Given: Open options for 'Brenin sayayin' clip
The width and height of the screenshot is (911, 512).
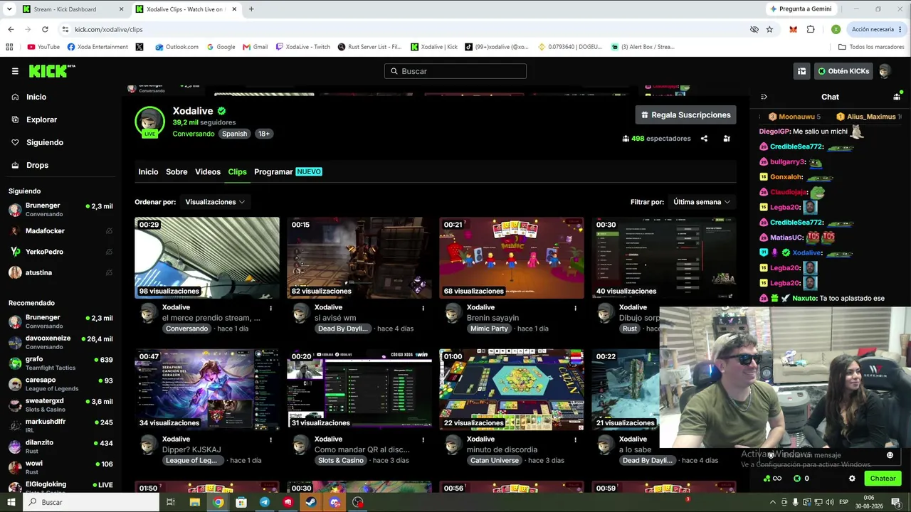Looking at the screenshot, I should click(575, 308).
